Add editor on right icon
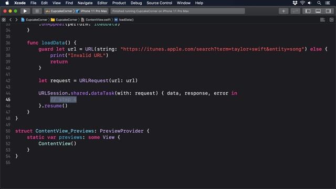This screenshot has width=336, height=189. pos(331,20)
